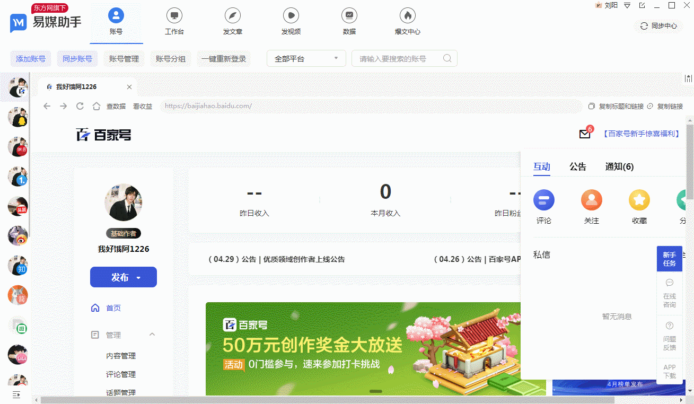Open the 全部平台 platform dropdown
Viewport: 694px width, 404px height.
[306, 59]
